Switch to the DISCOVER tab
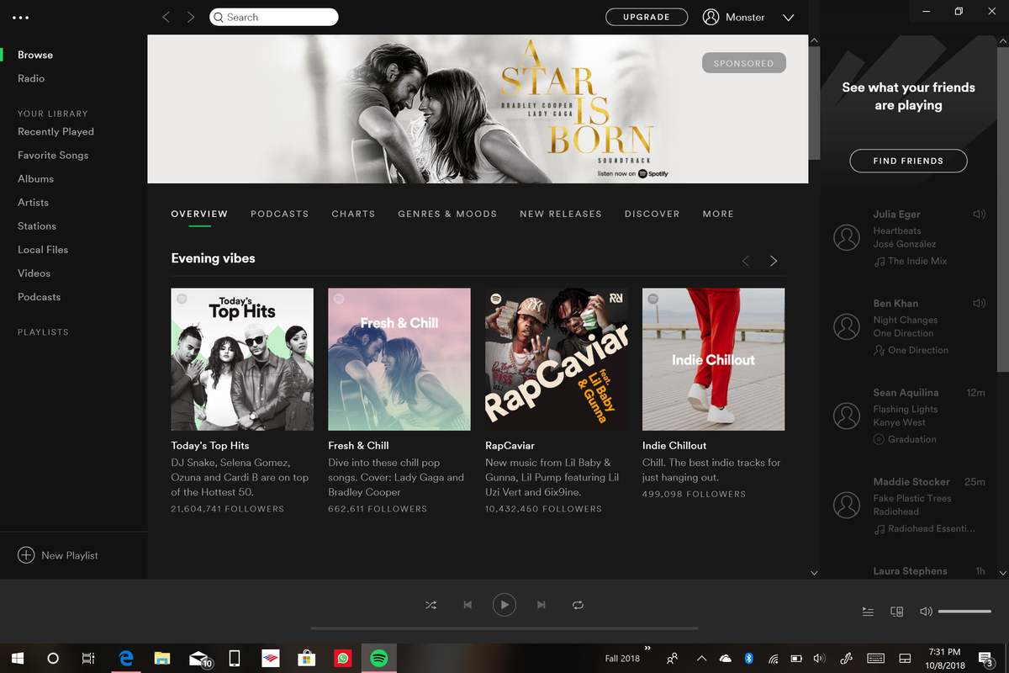The width and height of the screenshot is (1009, 673). [652, 214]
